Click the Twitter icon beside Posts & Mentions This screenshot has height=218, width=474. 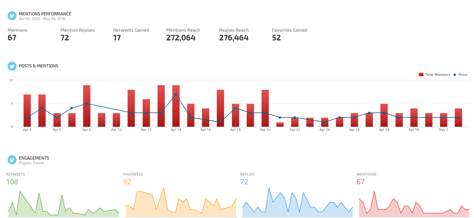tap(12, 66)
